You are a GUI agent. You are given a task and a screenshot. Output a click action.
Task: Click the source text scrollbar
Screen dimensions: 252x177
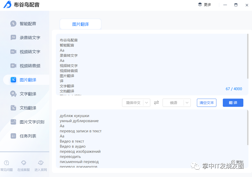pyautogui.click(x=248, y=56)
